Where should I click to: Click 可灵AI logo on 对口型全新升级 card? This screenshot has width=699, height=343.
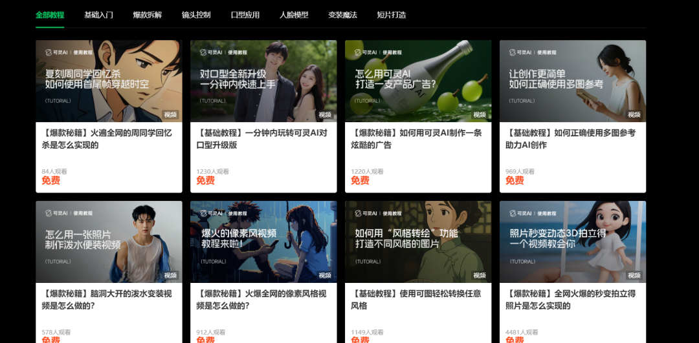(211, 52)
